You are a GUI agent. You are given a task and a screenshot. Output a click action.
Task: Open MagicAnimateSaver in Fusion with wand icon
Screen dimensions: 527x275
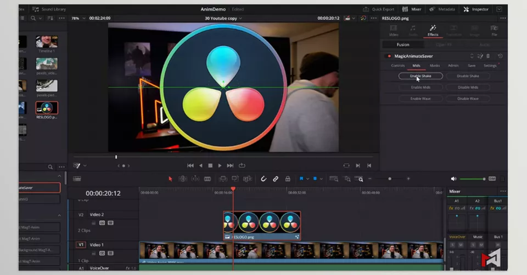tap(480, 56)
